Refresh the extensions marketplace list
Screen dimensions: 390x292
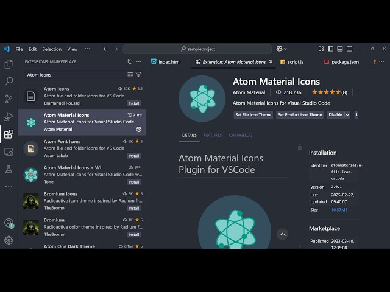click(x=130, y=61)
